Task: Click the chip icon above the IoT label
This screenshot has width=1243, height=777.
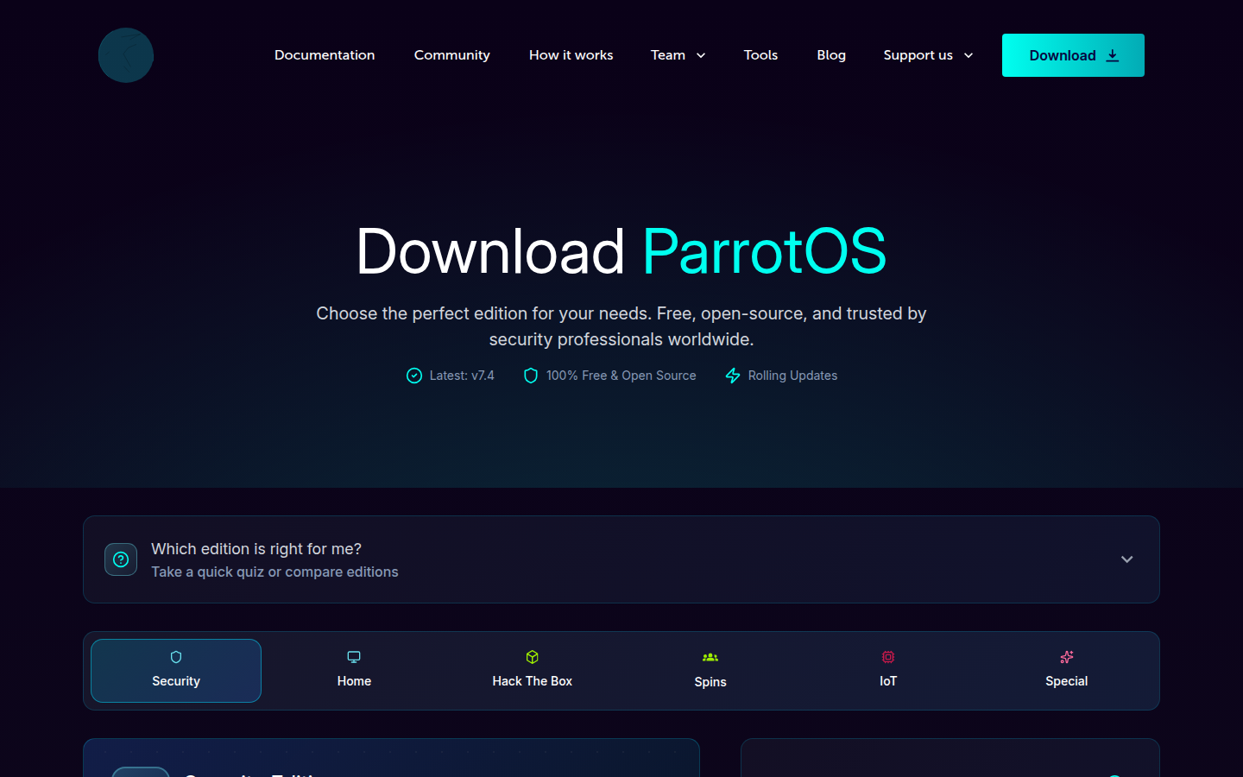Action: click(x=888, y=657)
